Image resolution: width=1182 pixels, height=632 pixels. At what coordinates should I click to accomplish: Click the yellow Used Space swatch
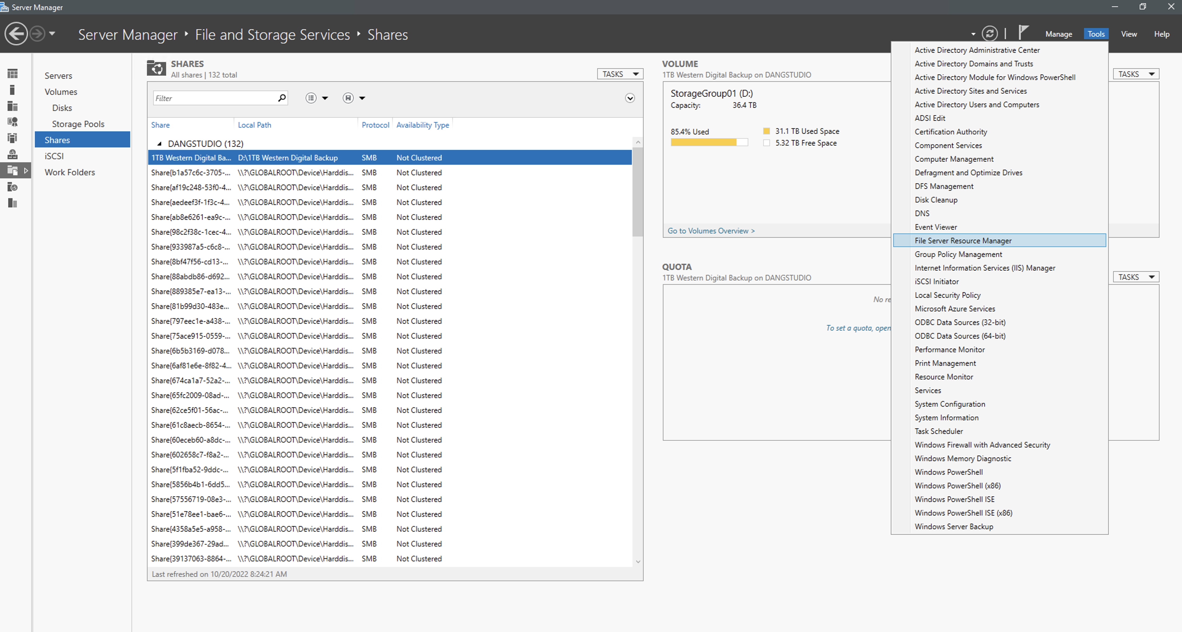(766, 131)
